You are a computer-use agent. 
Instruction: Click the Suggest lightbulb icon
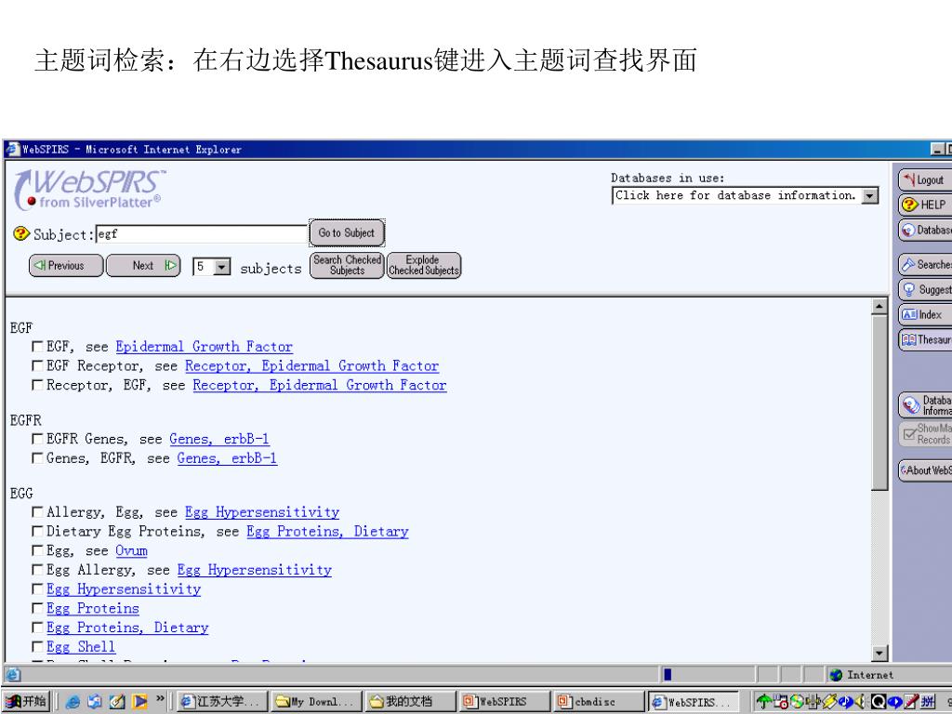pos(909,290)
